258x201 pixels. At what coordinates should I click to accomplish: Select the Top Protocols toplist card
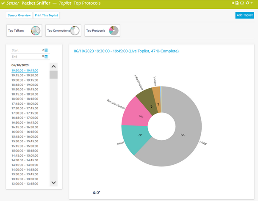point(102,30)
